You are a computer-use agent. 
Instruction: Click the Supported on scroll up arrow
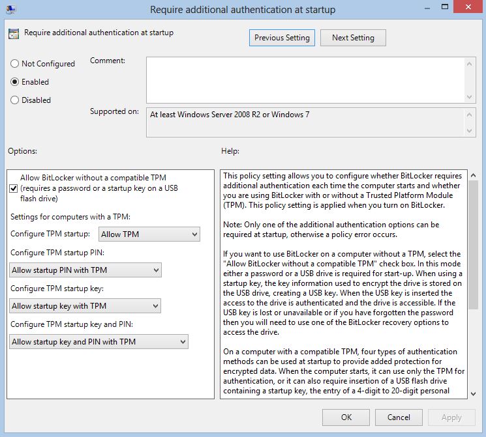[x=469, y=115]
